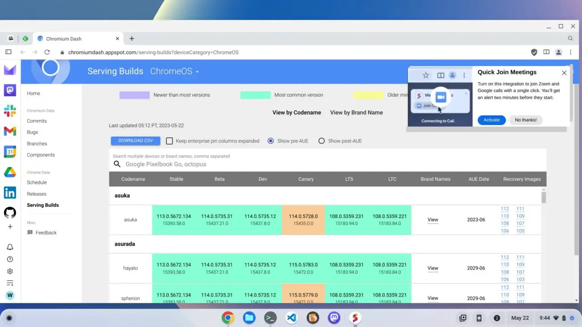Switch to View by Codename
Screen dimensions: 582x327
pyautogui.click(x=296, y=113)
